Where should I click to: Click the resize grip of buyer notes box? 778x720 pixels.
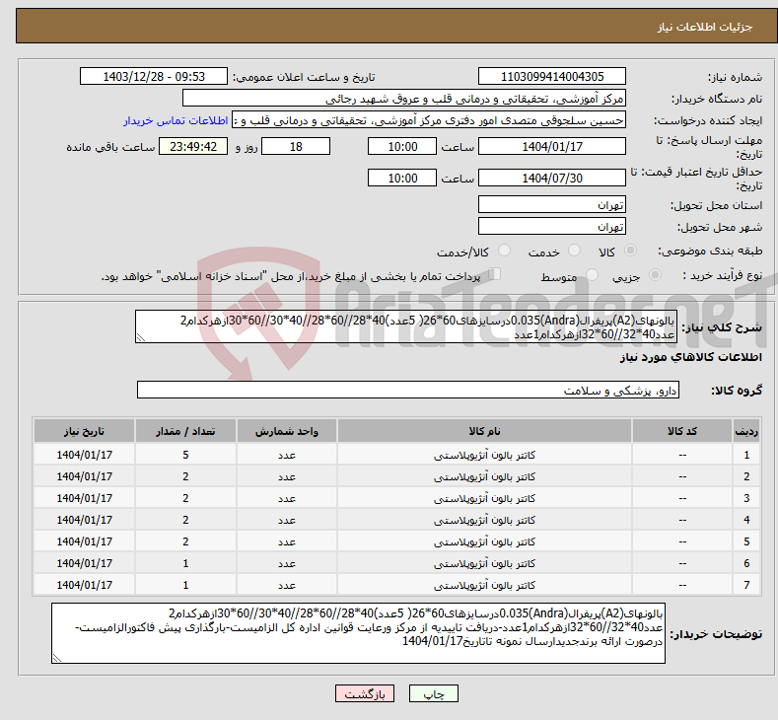57,658
